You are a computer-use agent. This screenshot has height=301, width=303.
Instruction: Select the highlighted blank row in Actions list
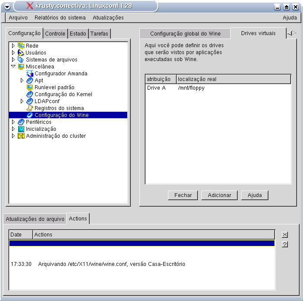pos(142,243)
